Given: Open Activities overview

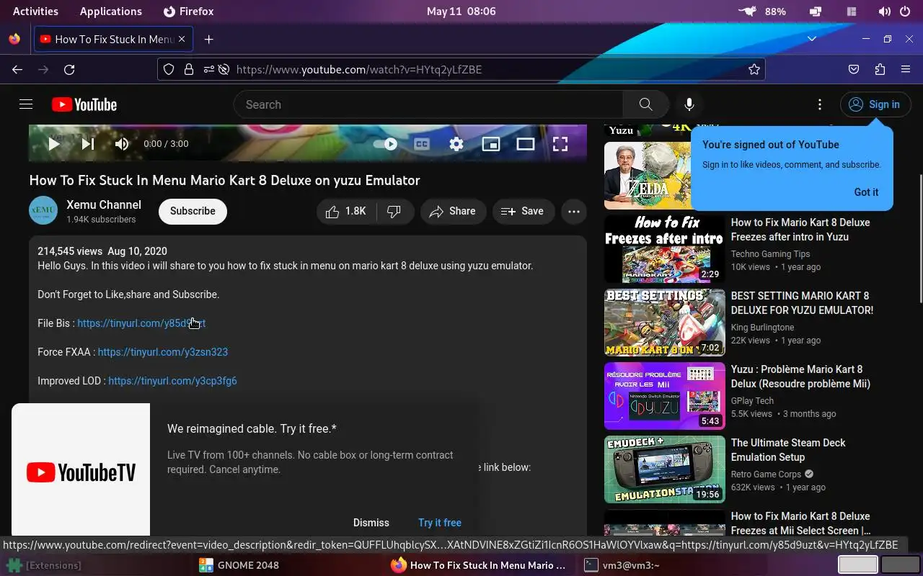Looking at the screenshot, I should [x=35, y=12].
